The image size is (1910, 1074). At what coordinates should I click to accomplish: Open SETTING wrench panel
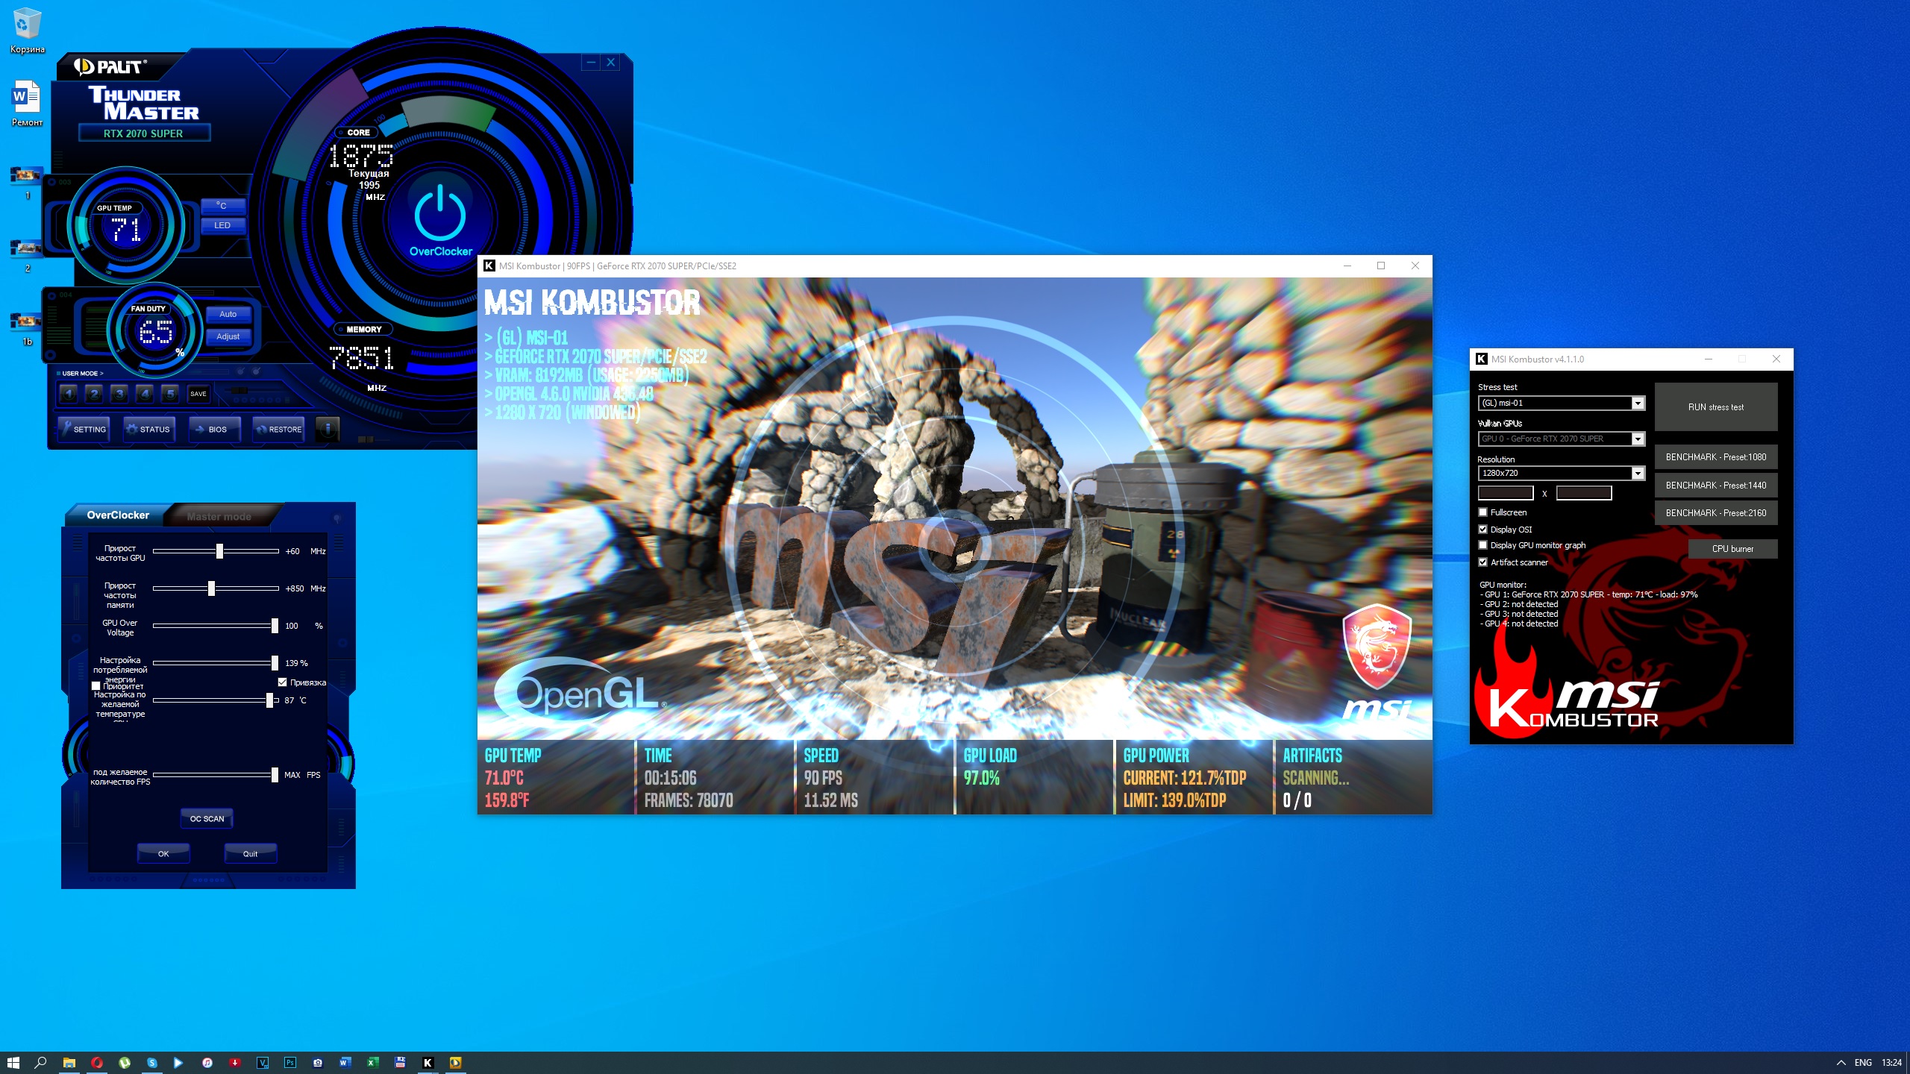coord(84,429)
